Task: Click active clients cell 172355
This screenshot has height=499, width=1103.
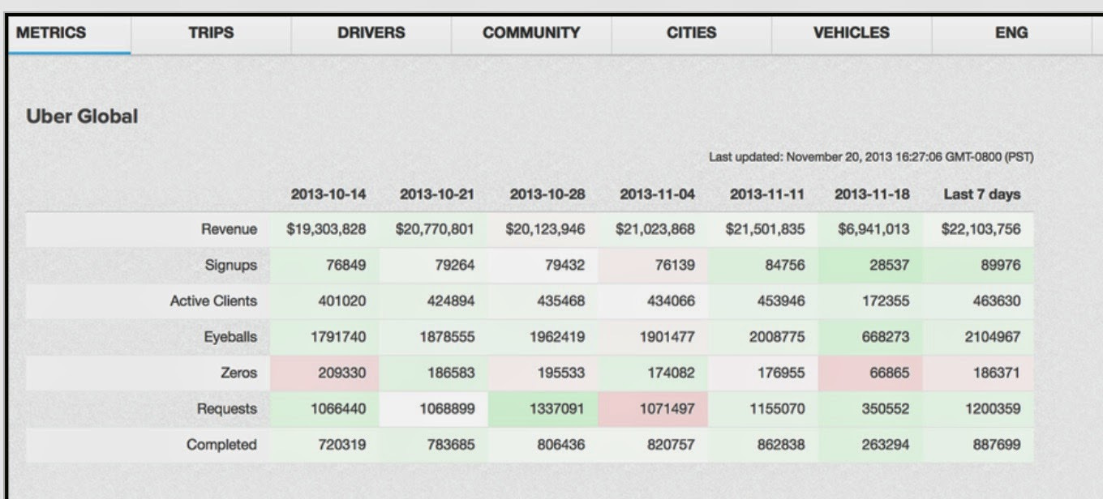Action: [870, 301]
